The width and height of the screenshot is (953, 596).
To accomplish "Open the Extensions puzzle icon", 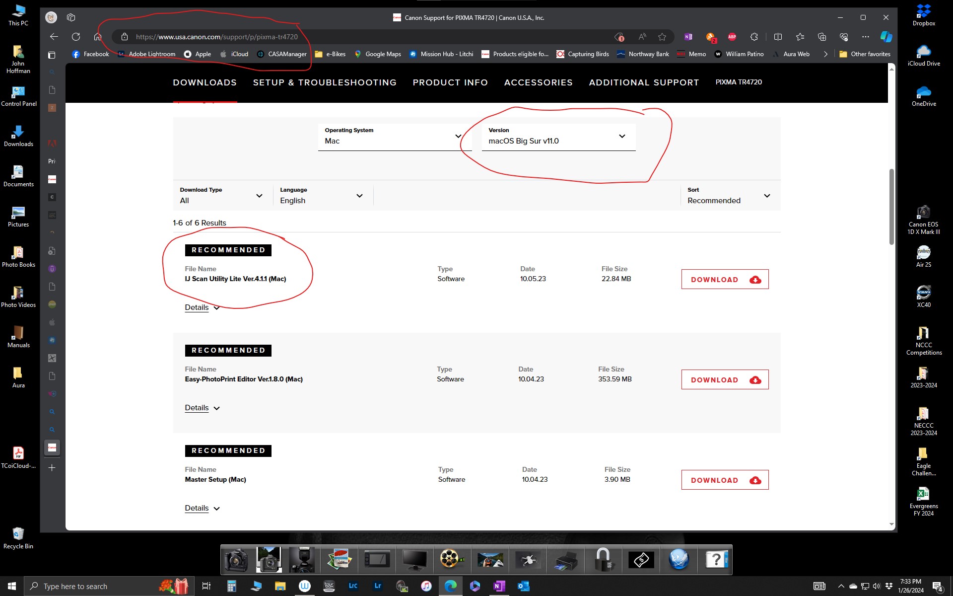I will click(x=754, y=37).
